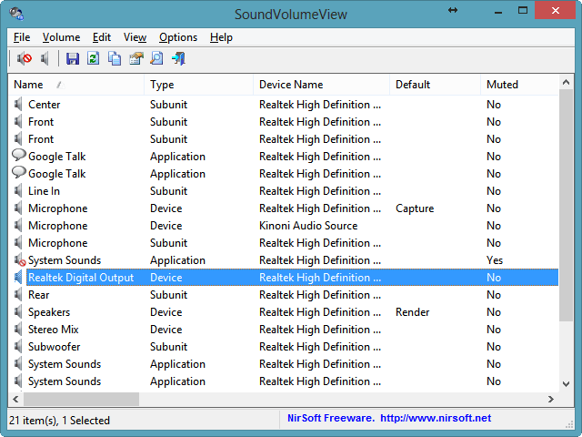The image size is (582, 437).
Task: Click the speaker icon of the Center row
Action: point(18,105)
